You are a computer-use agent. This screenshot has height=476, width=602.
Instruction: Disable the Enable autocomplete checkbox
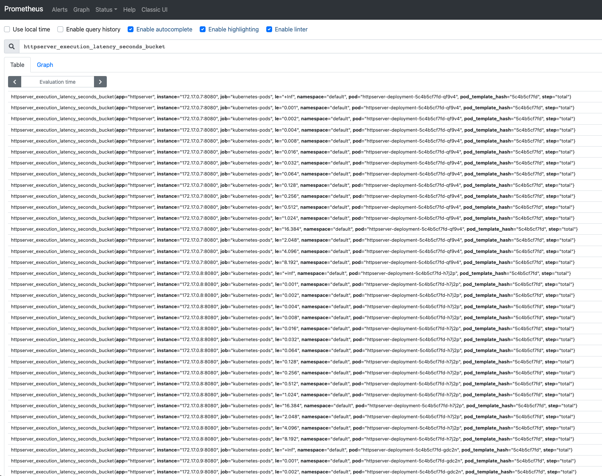(131, 29)
